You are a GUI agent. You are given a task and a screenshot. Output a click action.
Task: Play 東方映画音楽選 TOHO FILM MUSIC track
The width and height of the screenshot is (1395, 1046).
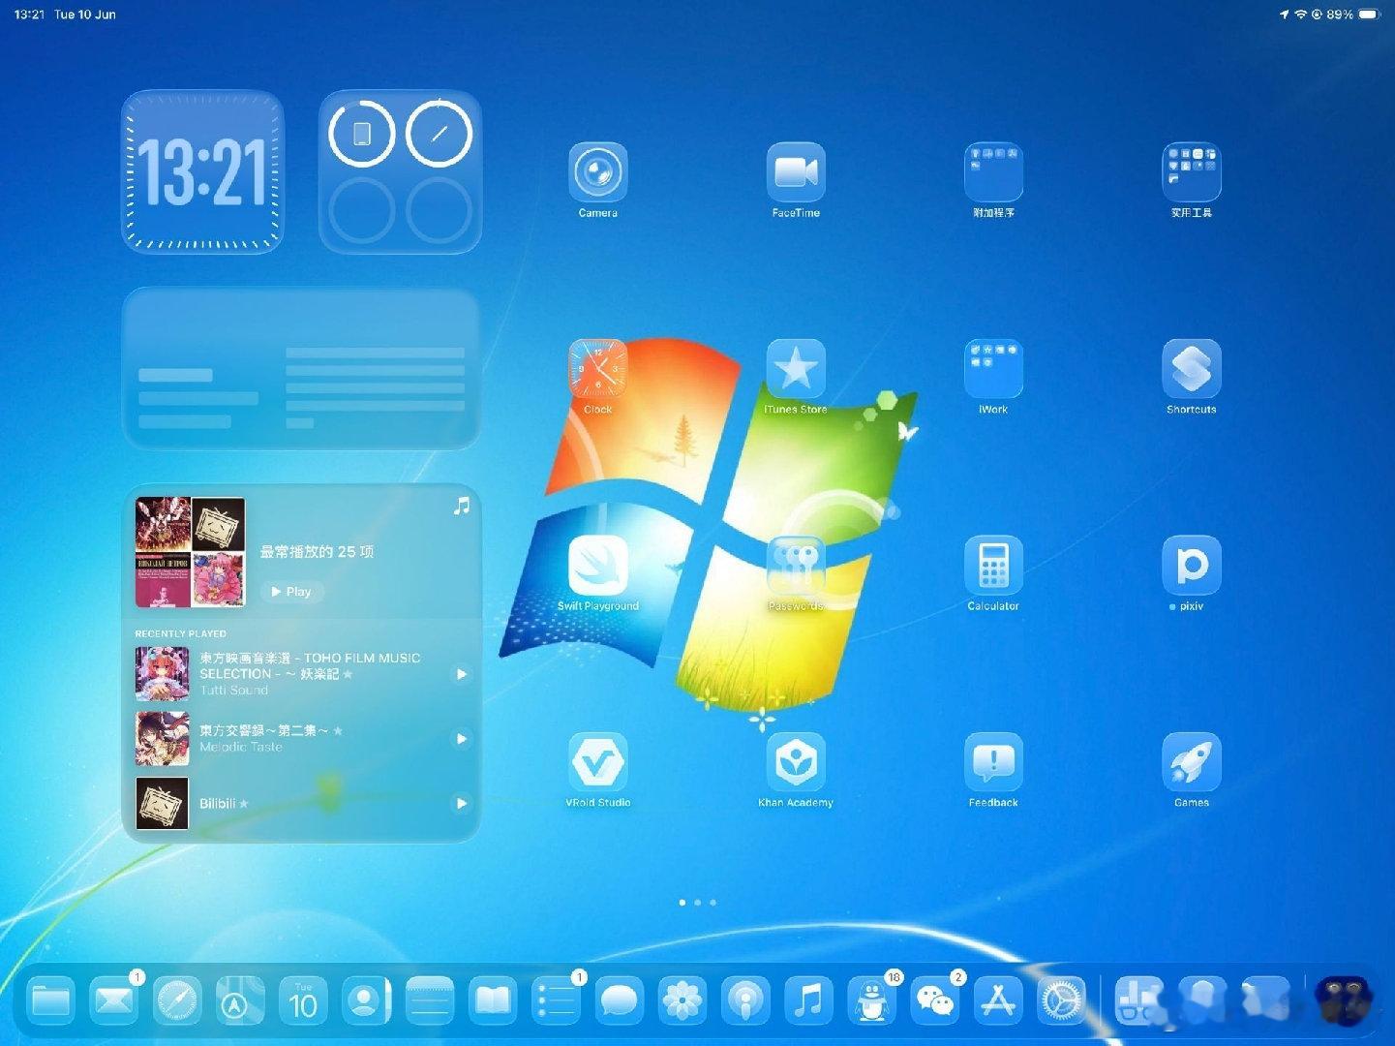pos(462,674)
